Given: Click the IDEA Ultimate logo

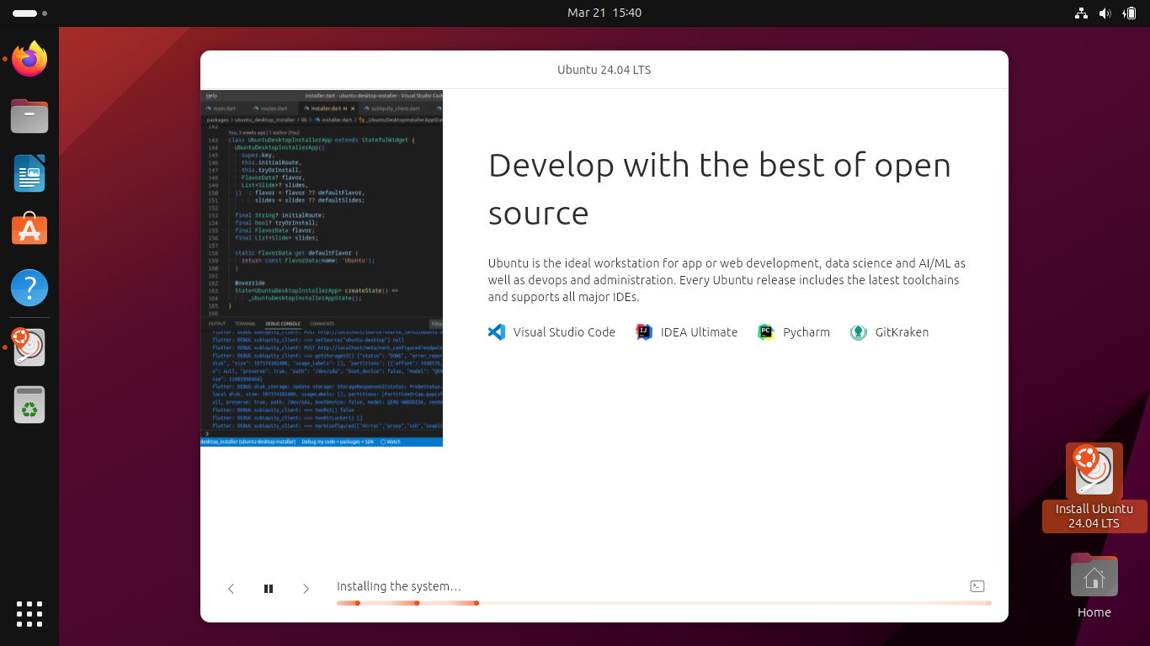Looking at the screenshot, I should click(x=644, y=331).
